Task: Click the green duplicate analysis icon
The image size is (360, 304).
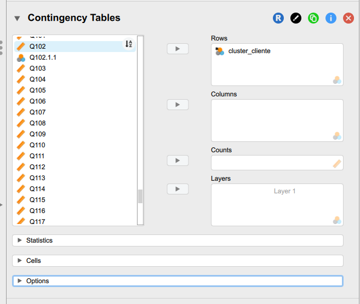Action: pyautogui.click(x=313, y=18)
